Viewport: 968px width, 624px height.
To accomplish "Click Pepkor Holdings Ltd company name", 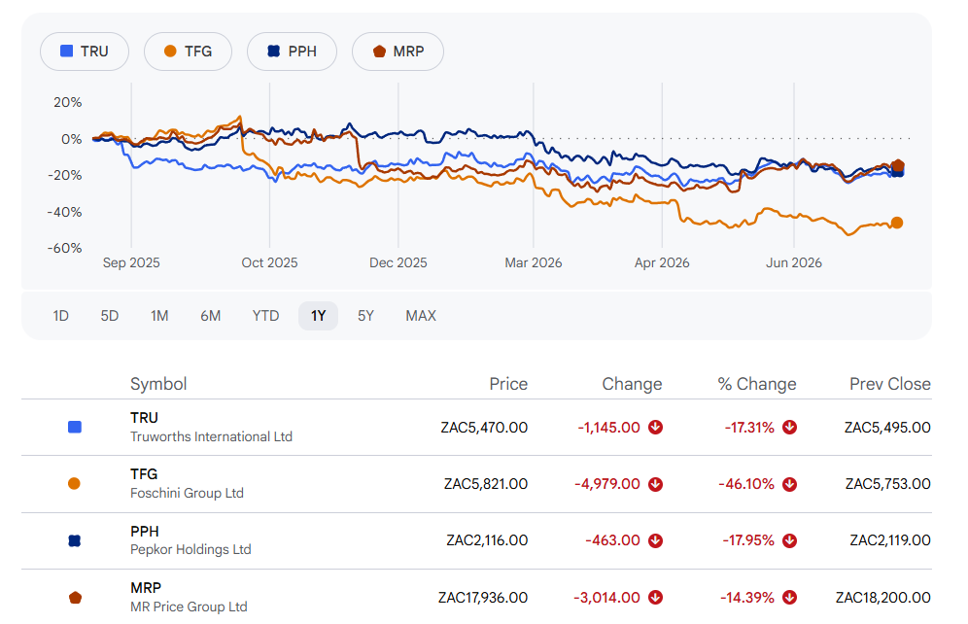I will pos(190,549).
